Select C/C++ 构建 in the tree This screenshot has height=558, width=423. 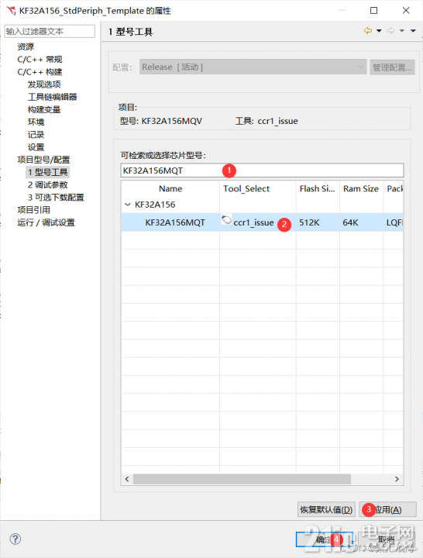(x=40, y=72)
